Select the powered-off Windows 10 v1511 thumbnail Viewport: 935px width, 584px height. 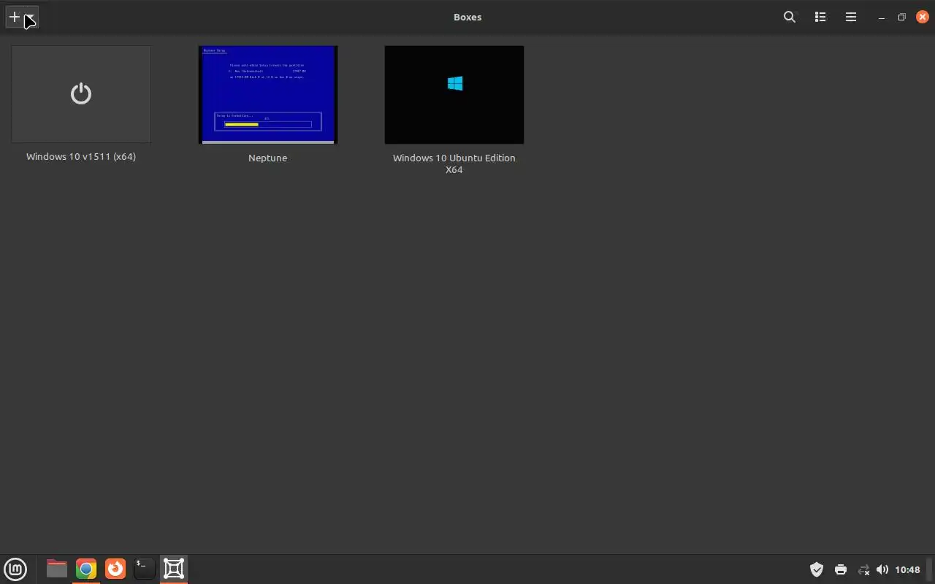[x=81, y=94]
